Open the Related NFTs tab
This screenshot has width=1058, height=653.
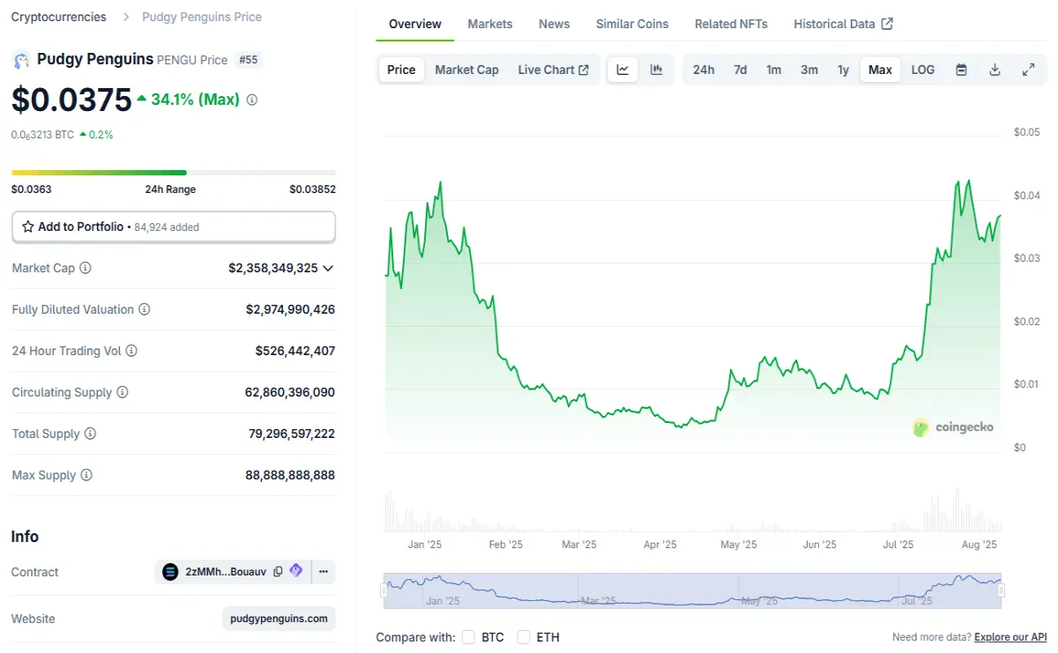coord(731,24)
